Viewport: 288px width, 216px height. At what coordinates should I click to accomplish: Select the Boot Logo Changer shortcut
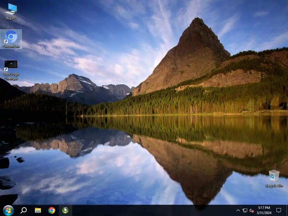coord(11,70)
